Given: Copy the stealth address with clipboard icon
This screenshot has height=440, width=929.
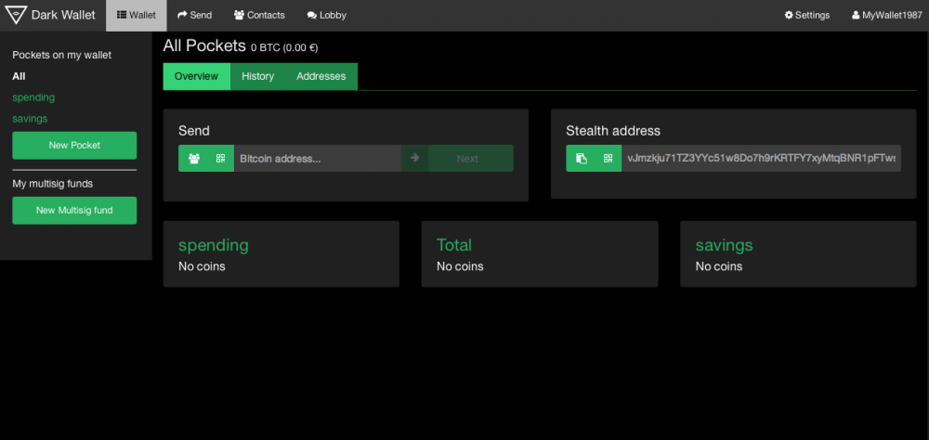Looking at the screenshot, I should point(581,159).
